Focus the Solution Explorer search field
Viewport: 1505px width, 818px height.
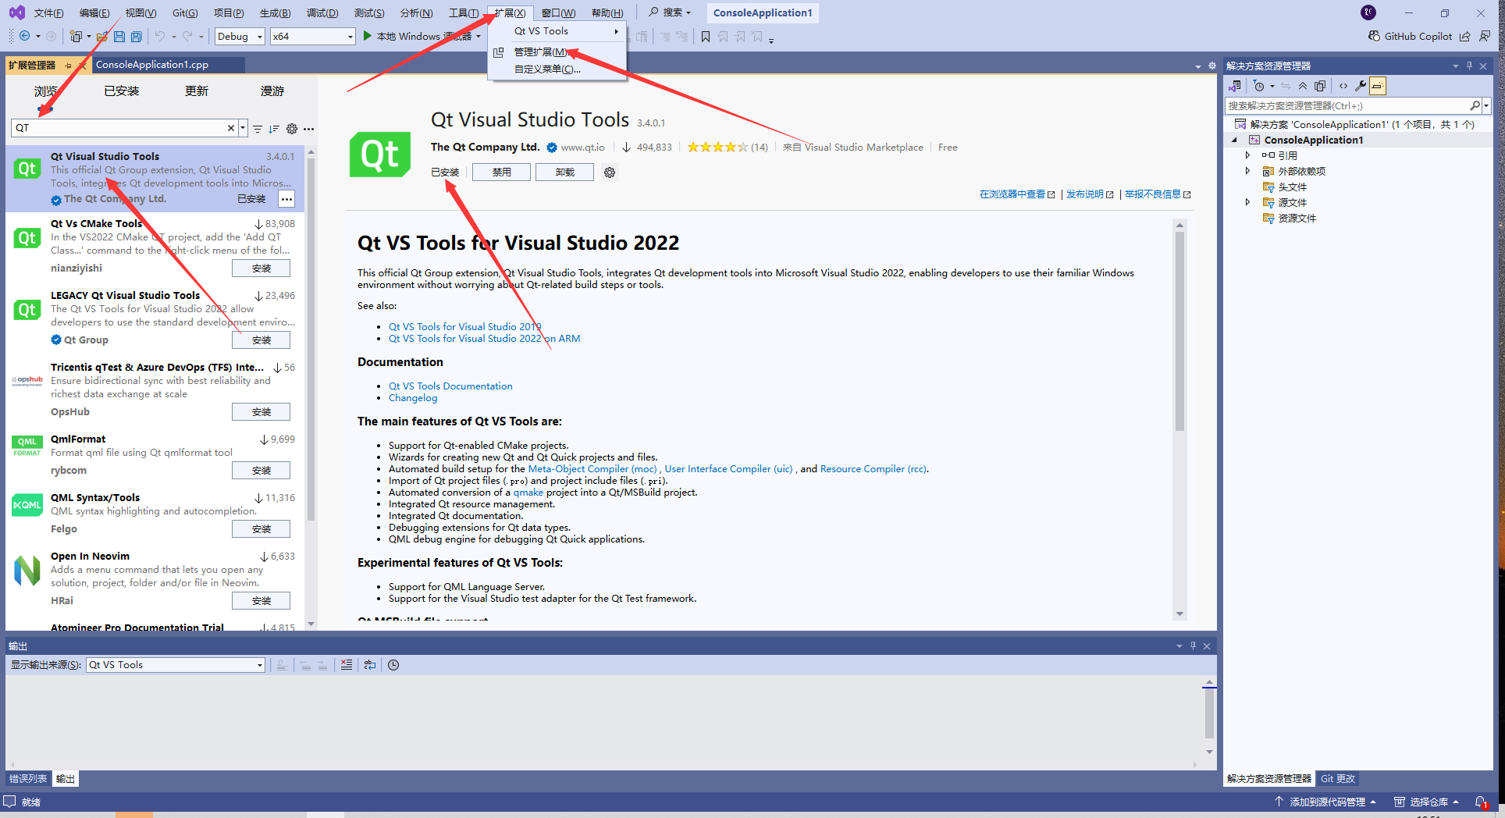pyautogui.click(x=1347, y=105)
